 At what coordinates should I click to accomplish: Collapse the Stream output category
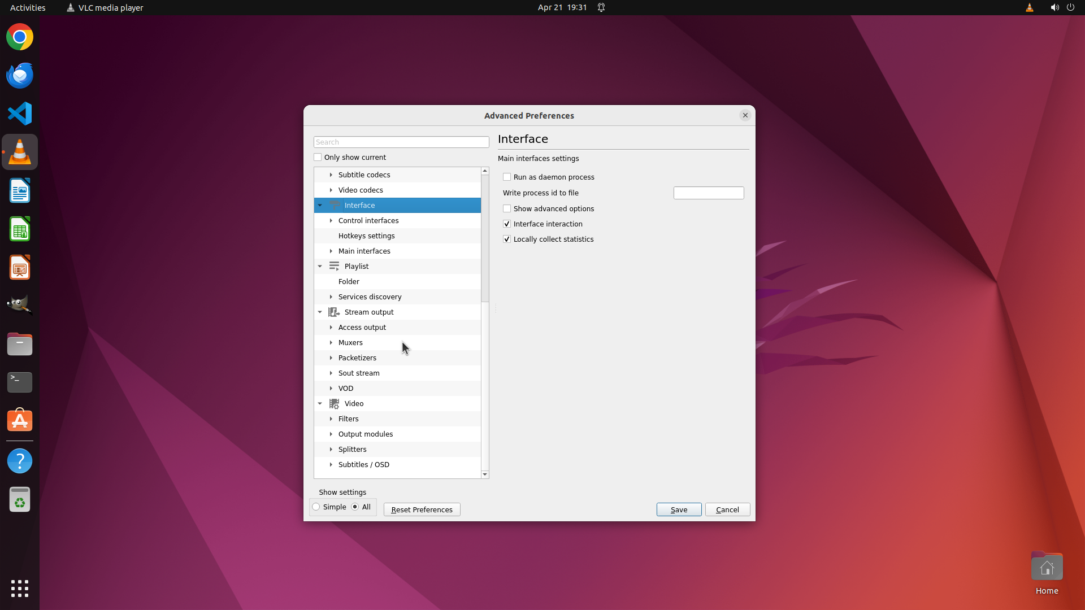point(320,312)
